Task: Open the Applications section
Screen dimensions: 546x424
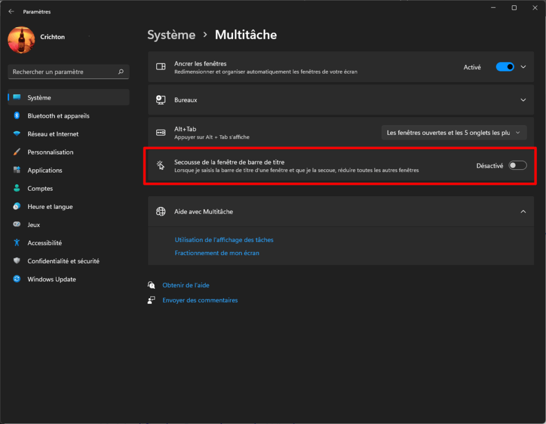Action: (45, 170)
